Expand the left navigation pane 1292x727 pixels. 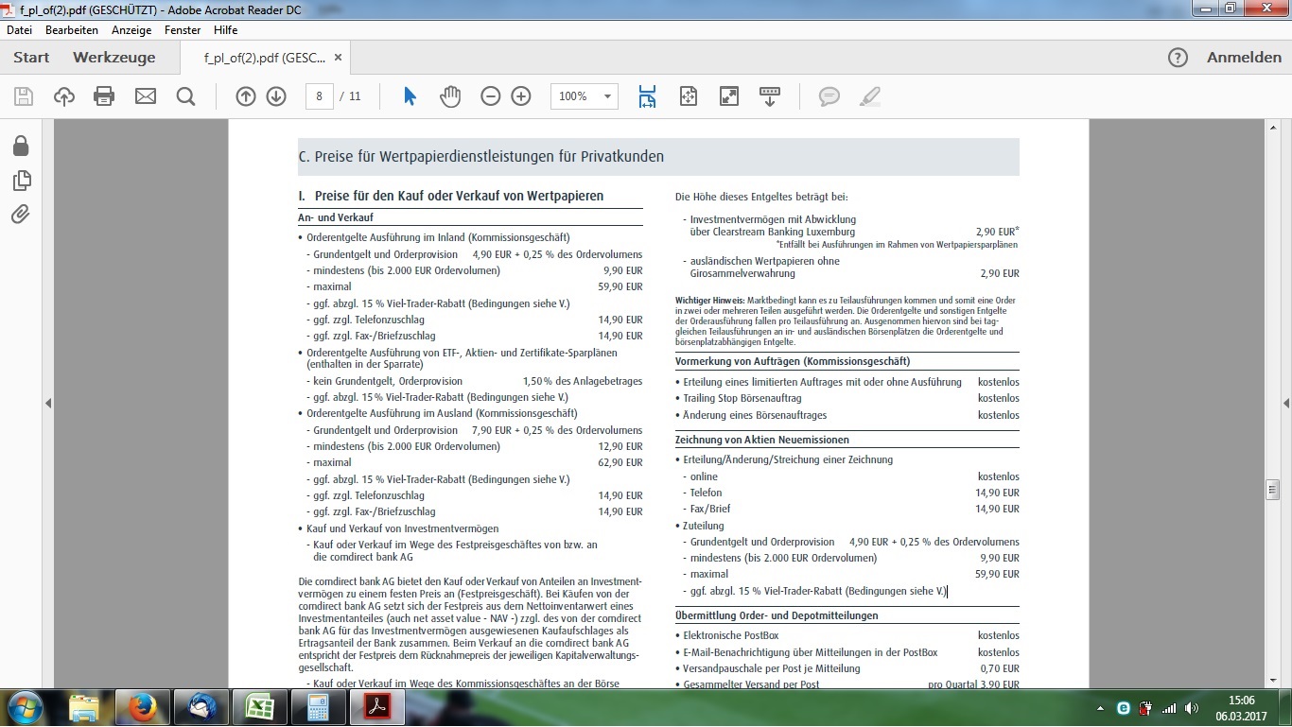pyautogui.click(x=48, y=404)
